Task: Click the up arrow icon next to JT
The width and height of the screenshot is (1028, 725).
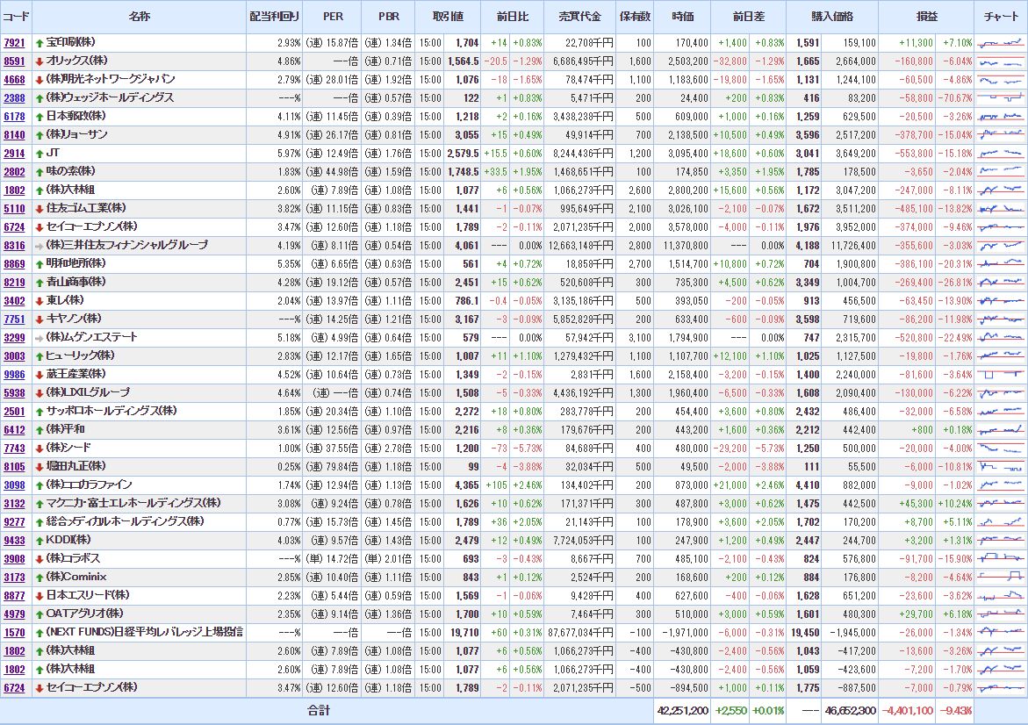Action: pos(40,153)
